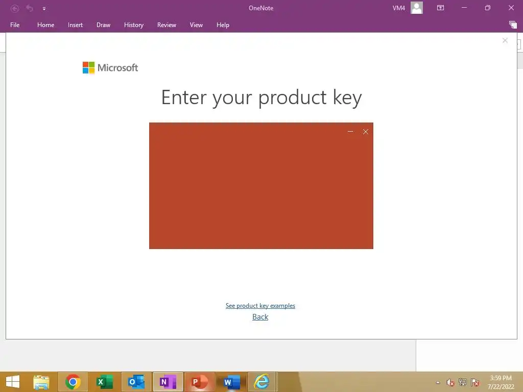The image size is (523, 392).
Task: Open the Windows Start button
Action: coord(13,382)
